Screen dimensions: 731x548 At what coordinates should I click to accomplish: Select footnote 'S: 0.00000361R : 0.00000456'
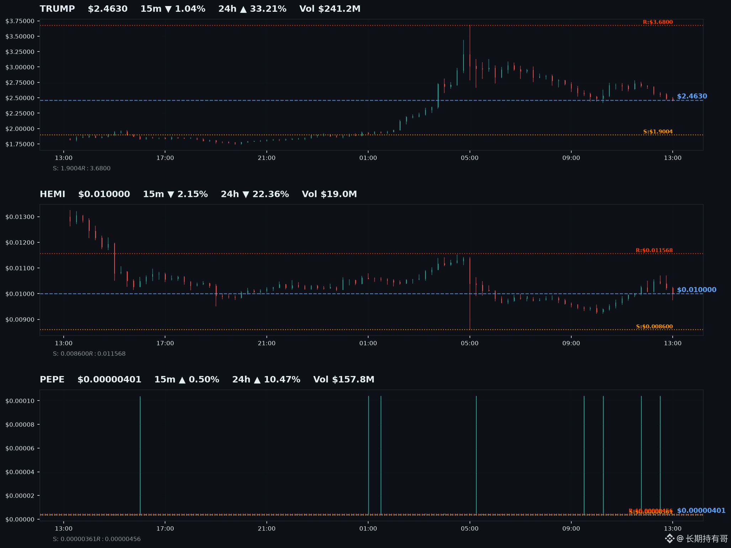click(97, 539)
